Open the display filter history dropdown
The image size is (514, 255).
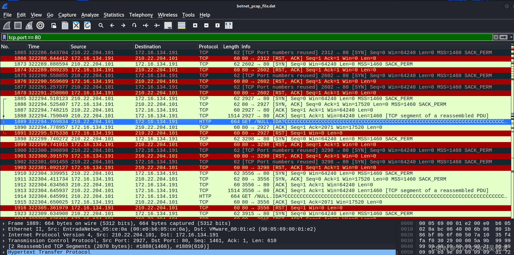(x=511, y=37)
